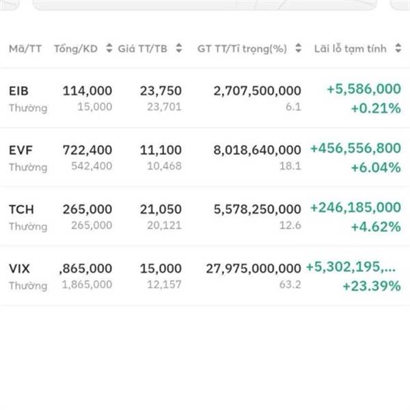Open the EVF stock row
Image resolution: width=410 pixels, height=410 pixels.
[x=205, y=157]
